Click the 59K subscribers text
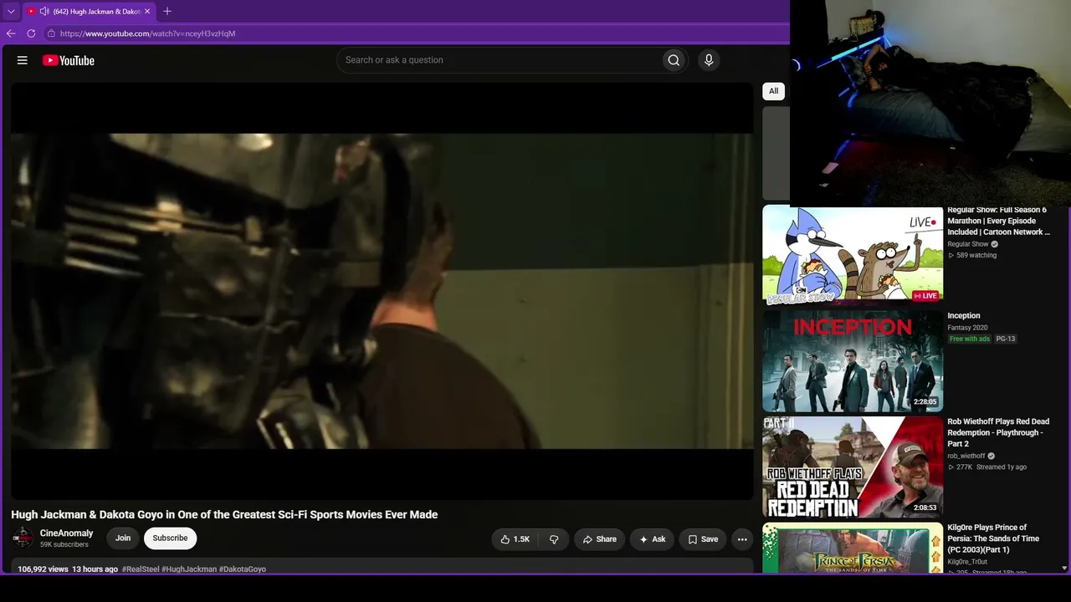Image resolution: width=1071 pixels, height=602 pixels. (x=64, y=545)
